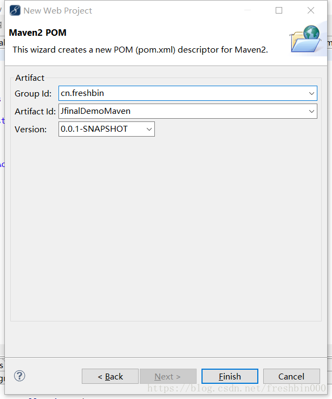The image size is (332, 399).
Task: Expand the Artifact Id dropdown arrow
Action: click(311, 111)
